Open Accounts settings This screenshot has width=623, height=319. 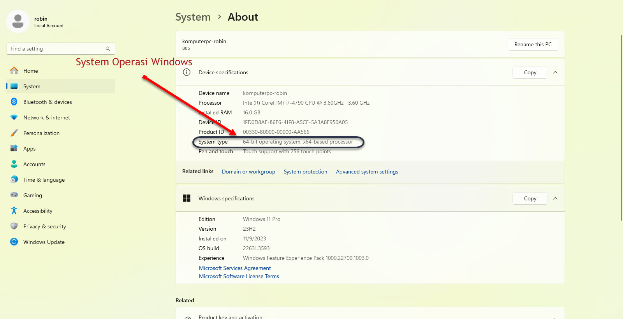[61, 164]
